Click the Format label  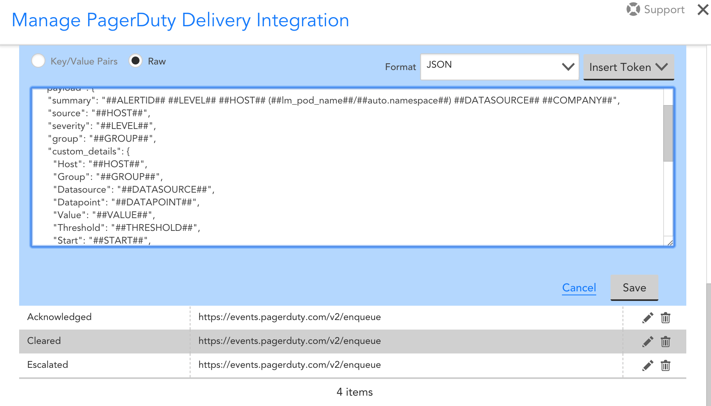(x=400, y=67)
